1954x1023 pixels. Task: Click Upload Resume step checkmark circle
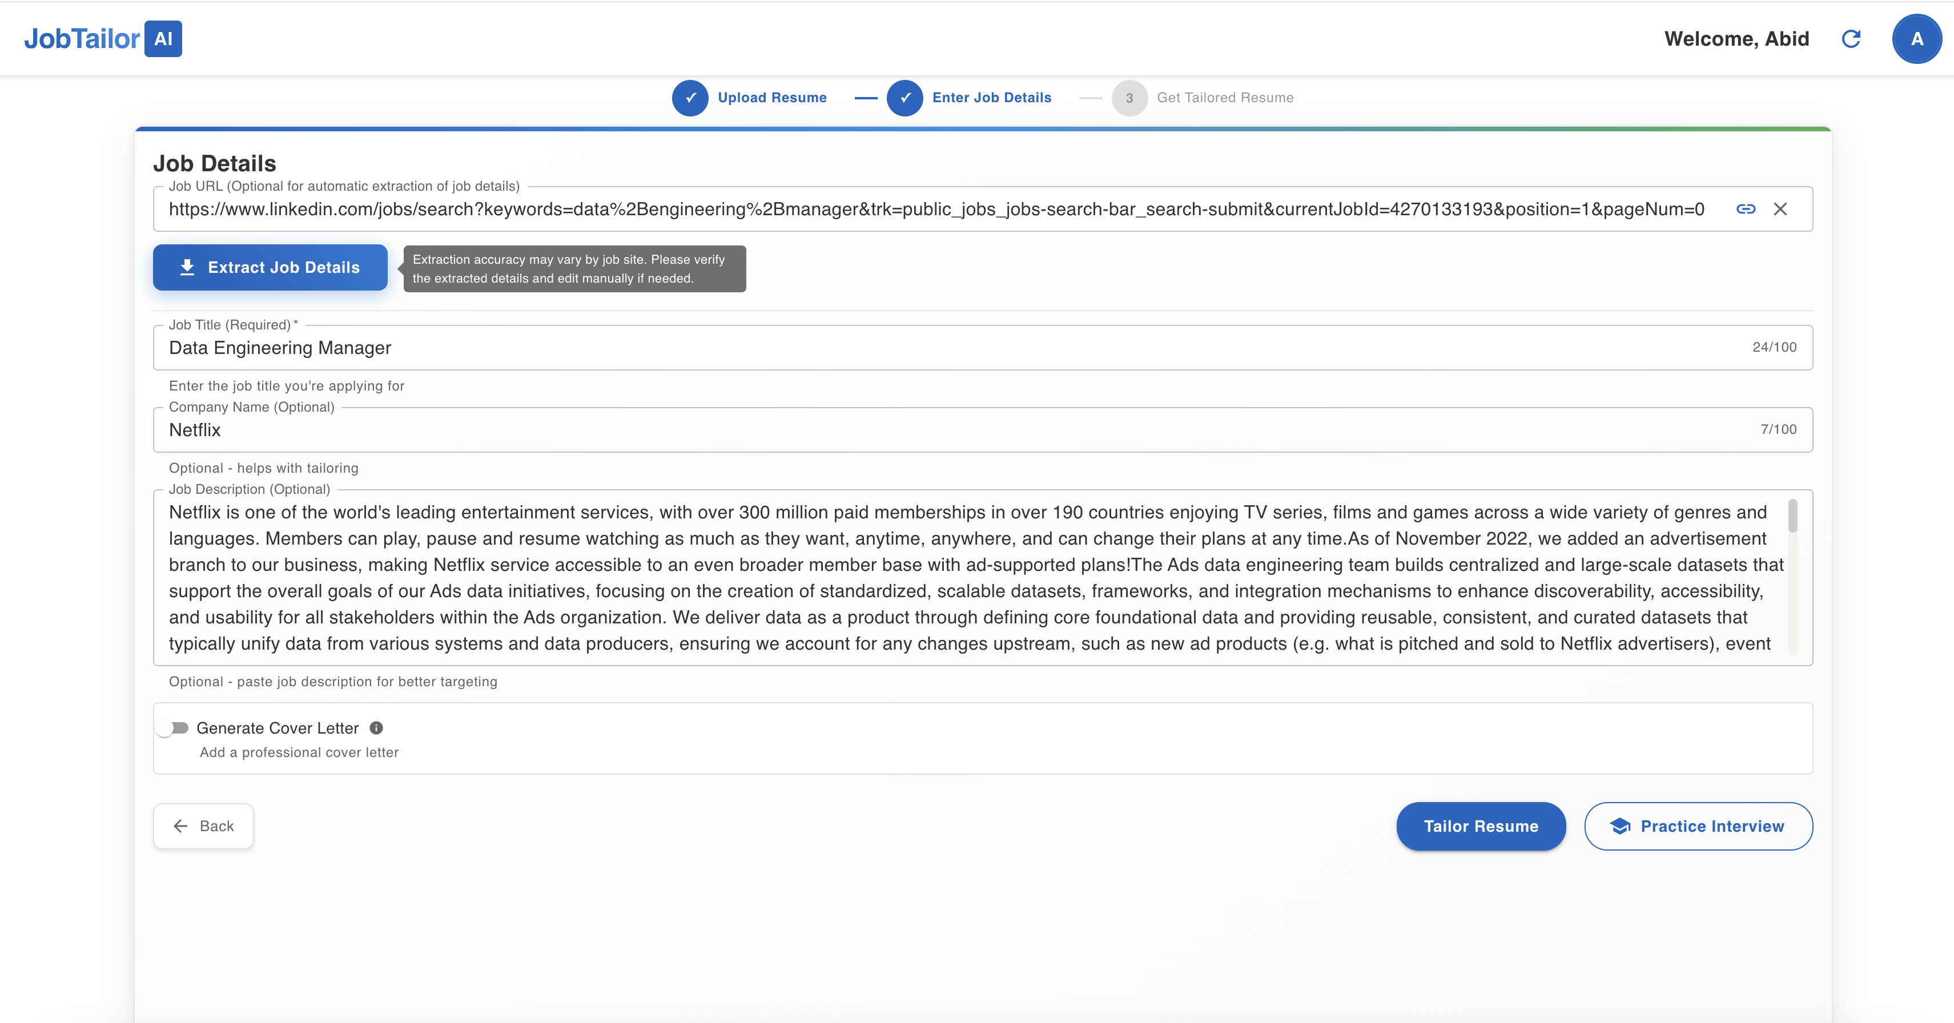point(690,98)
